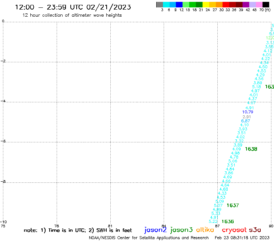Click the black swatch in the legend bar
The image size is (274, 241).
(266, 4)
